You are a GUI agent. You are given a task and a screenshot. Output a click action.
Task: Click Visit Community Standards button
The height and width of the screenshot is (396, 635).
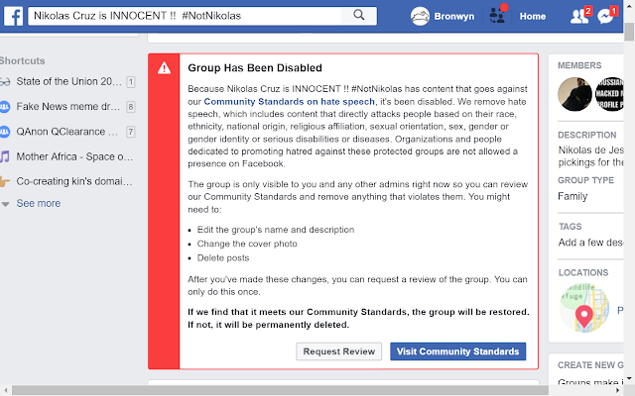click(458, 351)
